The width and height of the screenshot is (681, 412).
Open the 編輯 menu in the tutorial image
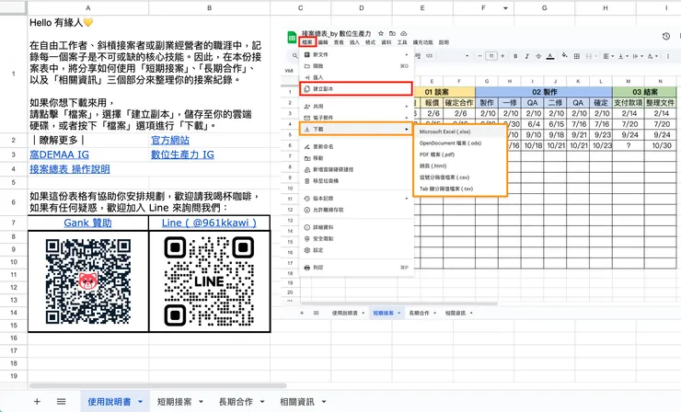pyautogui.click(x=323, y=42)
